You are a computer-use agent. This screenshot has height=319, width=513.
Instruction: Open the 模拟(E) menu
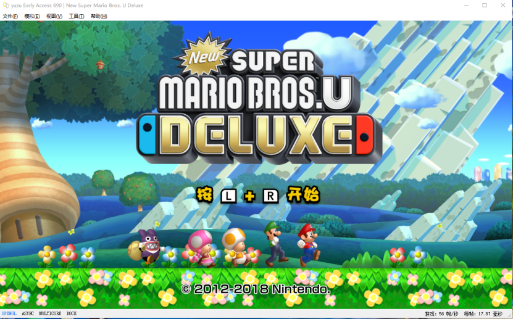point(32,16)
